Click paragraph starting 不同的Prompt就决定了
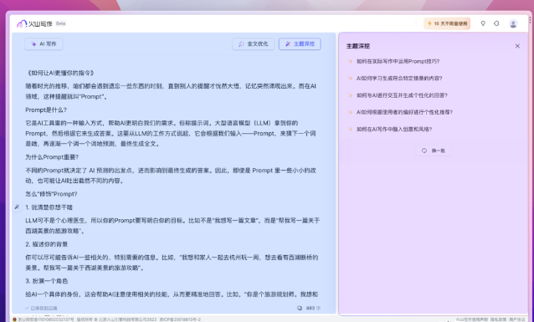Viewport: 534px width, 322px height. tap(171, 176)
